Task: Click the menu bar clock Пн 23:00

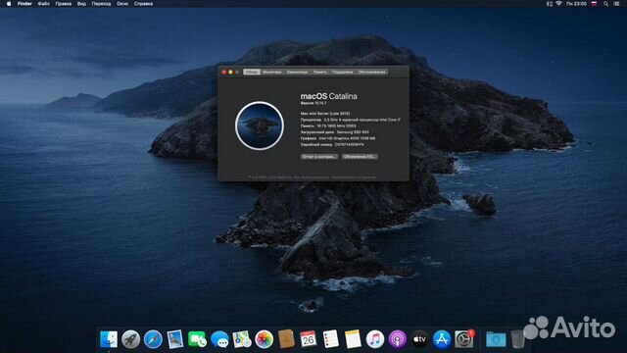Action: [576, 4]
